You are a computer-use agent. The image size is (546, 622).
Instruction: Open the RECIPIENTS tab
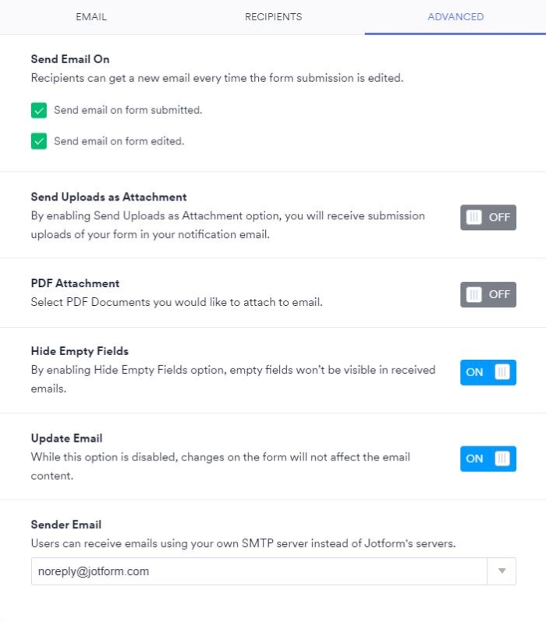273,16
